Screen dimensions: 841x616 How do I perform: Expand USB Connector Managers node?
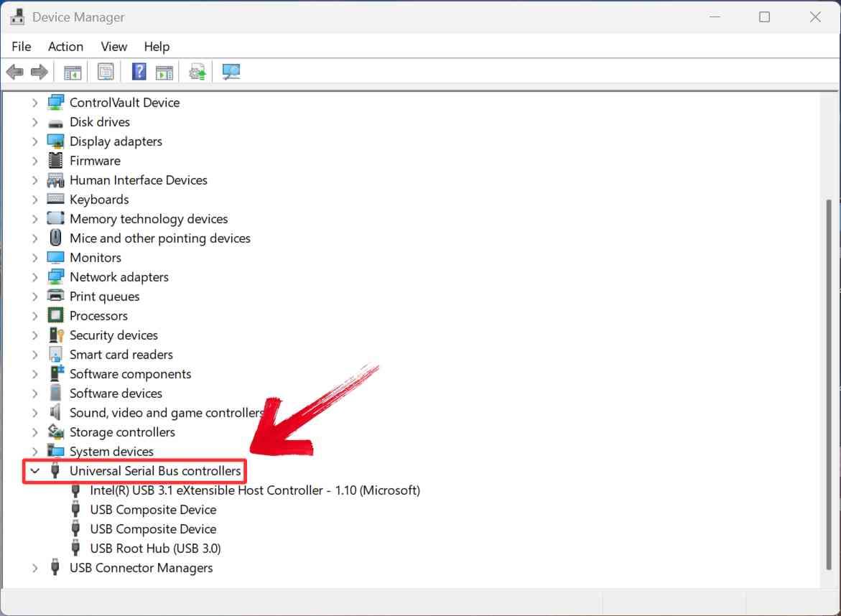(34, 568)
